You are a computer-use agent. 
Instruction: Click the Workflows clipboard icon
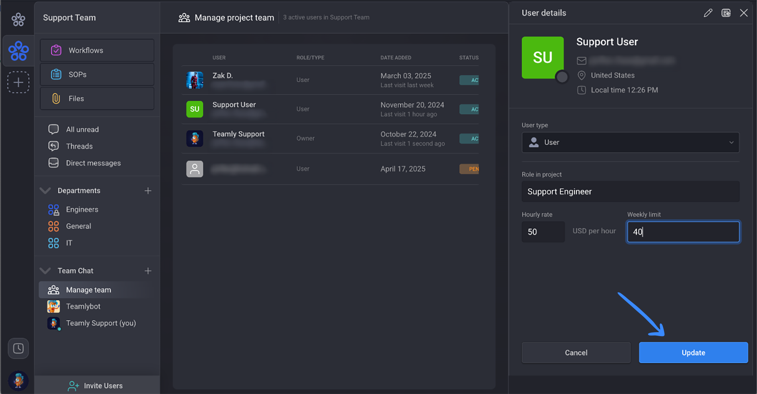tap(56, 50)
